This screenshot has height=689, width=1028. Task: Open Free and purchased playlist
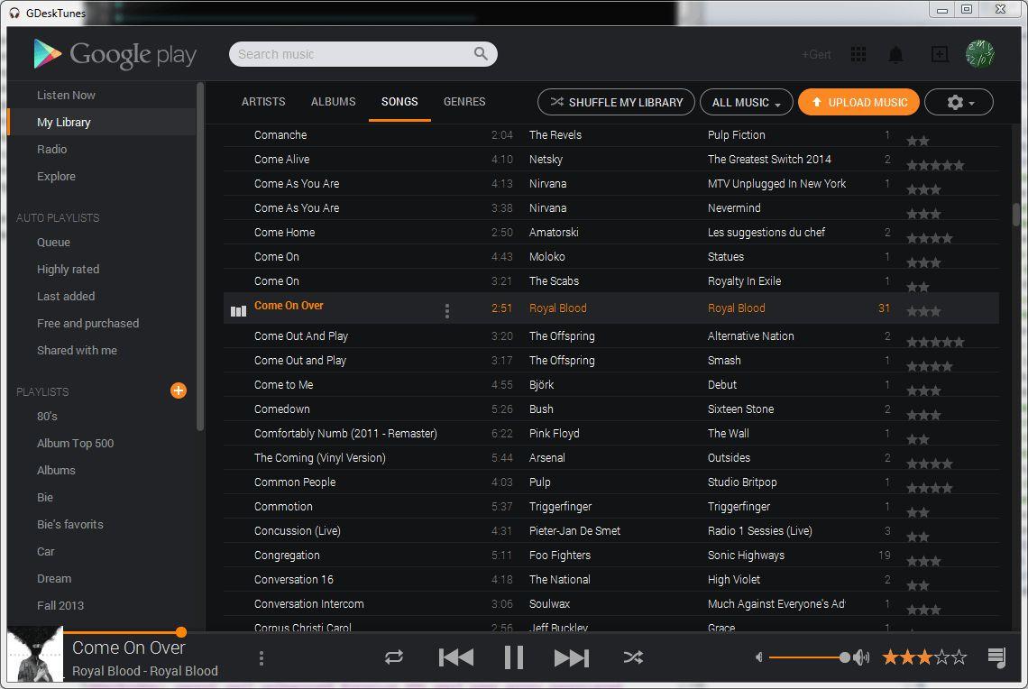(87, 323)
